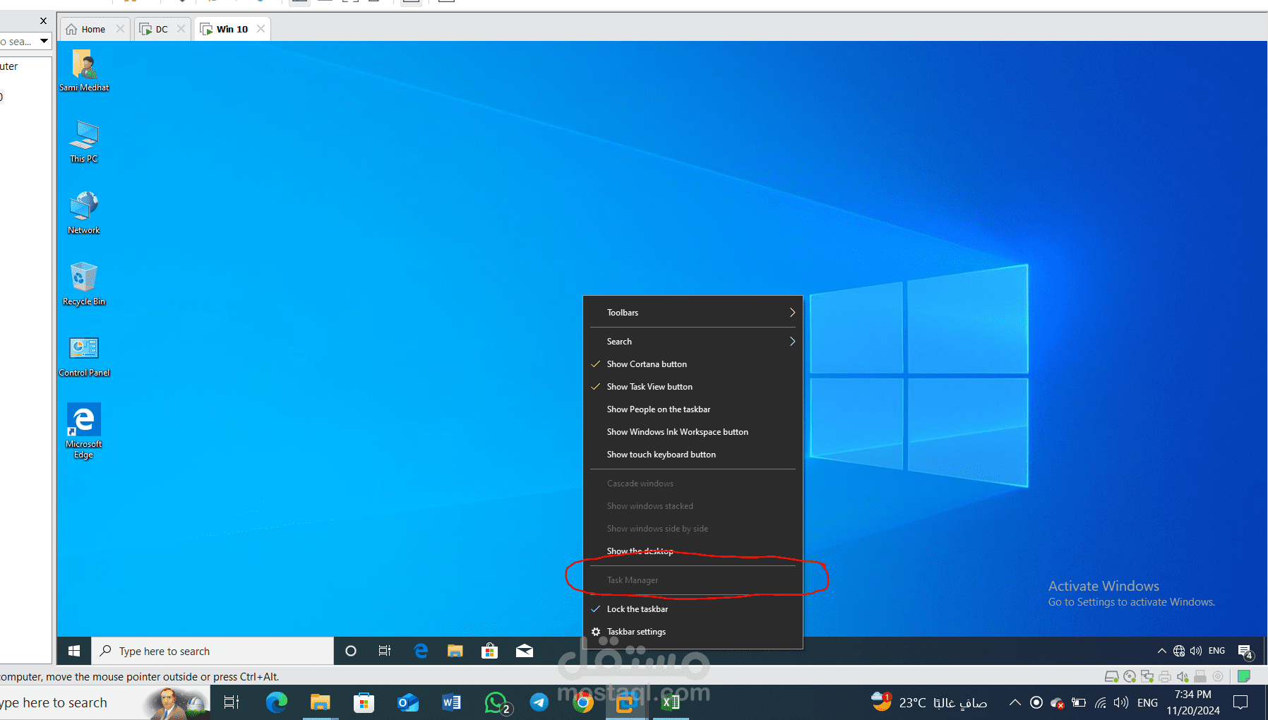Screen dimensions: 1268x720
Task: Open the host clock showing 7:34 PM
Action: tap(1192, 702)
